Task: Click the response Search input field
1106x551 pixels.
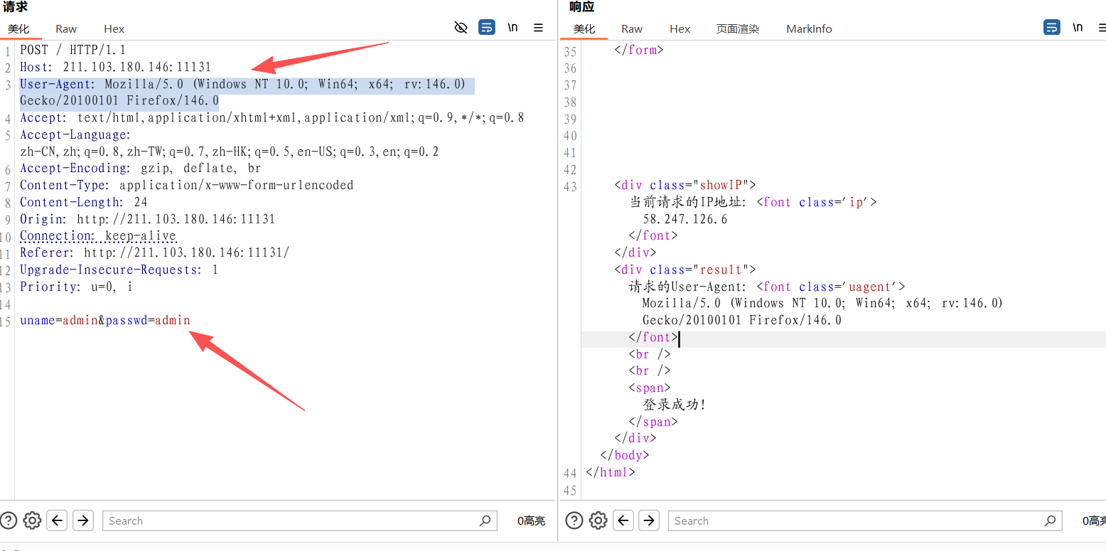Action: pyautogui.click(x=857, y=520)
